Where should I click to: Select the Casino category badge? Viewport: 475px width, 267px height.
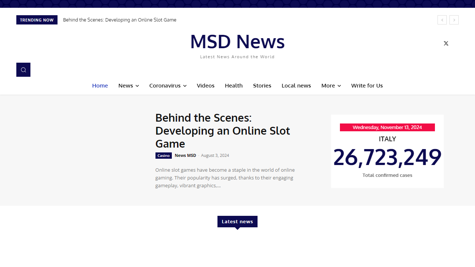[x=163, y=155]
